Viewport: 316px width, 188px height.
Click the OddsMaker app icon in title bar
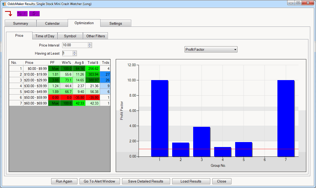pos(4,4)
